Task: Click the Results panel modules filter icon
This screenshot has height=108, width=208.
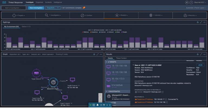Action: (198, 54)
